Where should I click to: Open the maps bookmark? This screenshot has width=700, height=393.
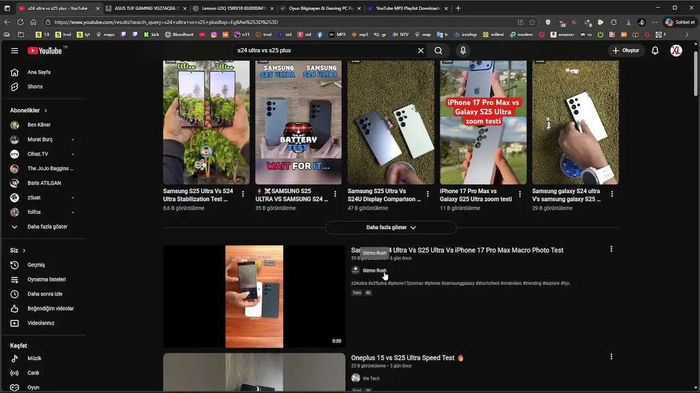coord(105,34)
